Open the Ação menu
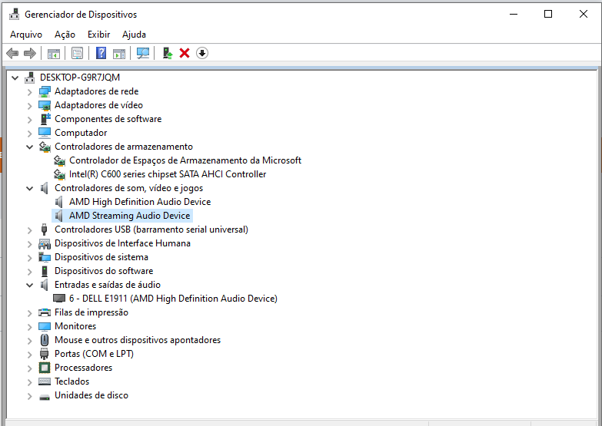Screen dimensions: 602x426 coord(65,35)
